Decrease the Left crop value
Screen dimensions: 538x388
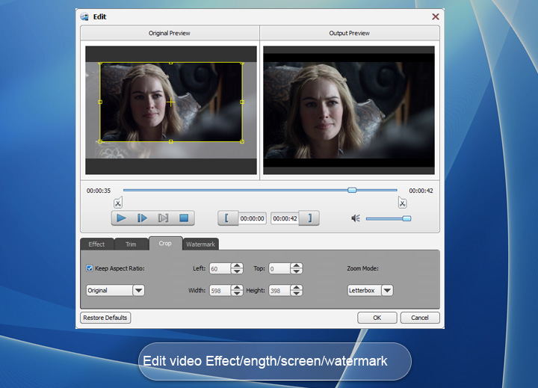237,271
